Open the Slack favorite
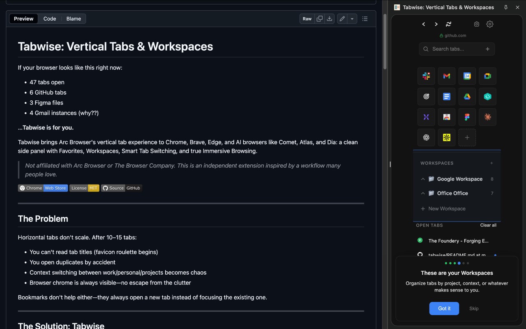This screenshot has height=329, width=526. pos(426,76)
